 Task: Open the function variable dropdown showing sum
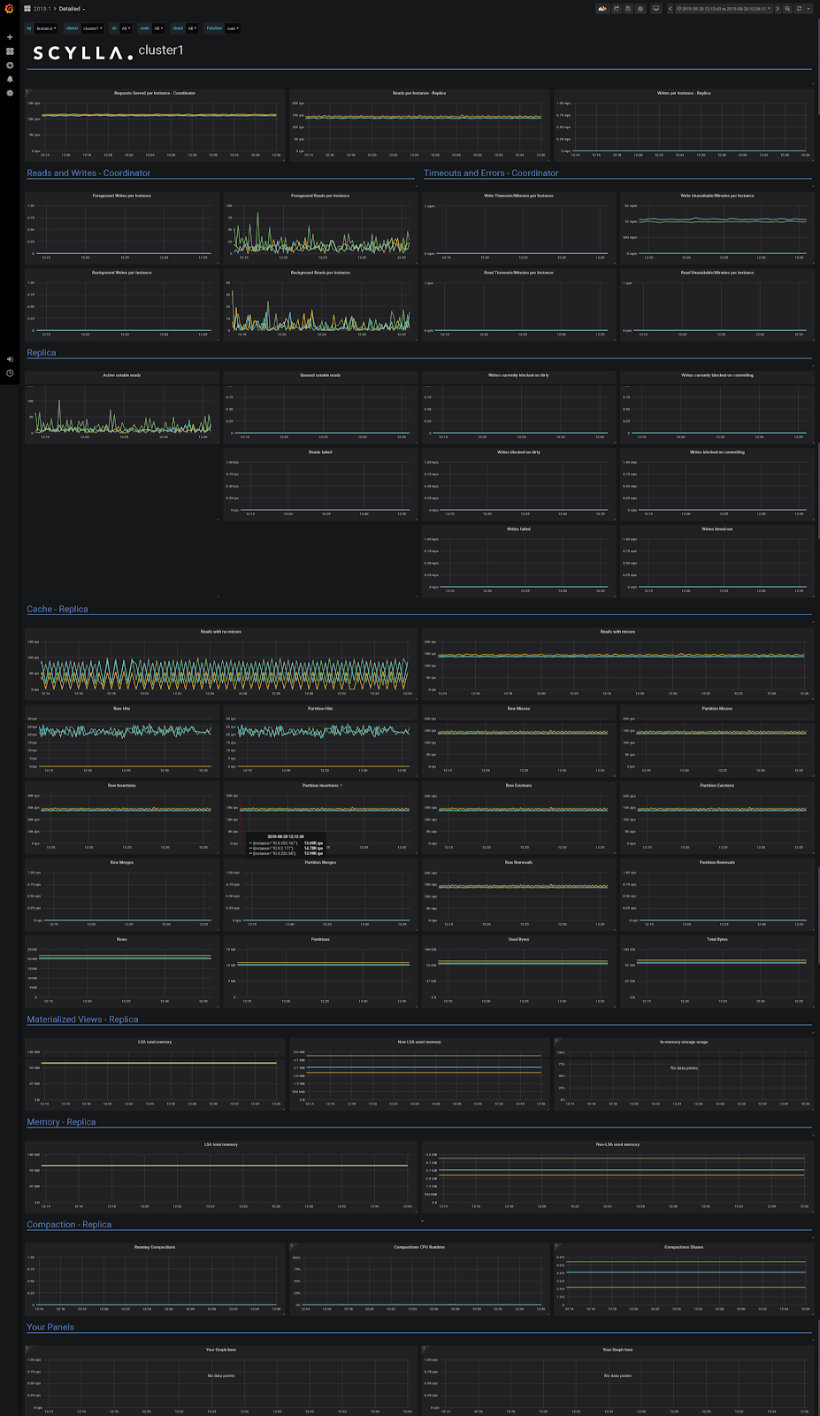tap(233, 28)
